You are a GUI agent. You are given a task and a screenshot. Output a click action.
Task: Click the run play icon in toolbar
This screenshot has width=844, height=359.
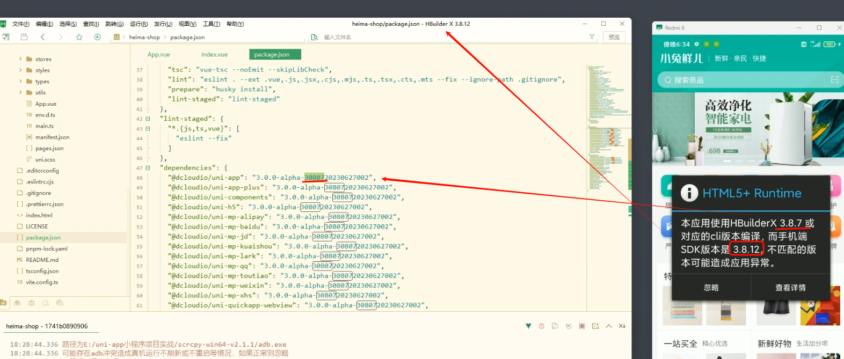click(97, 37)
